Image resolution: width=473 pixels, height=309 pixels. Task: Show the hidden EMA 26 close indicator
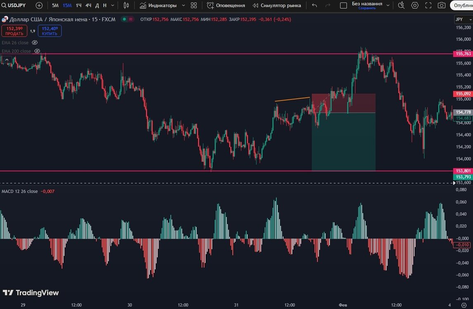tap(35, 42)
